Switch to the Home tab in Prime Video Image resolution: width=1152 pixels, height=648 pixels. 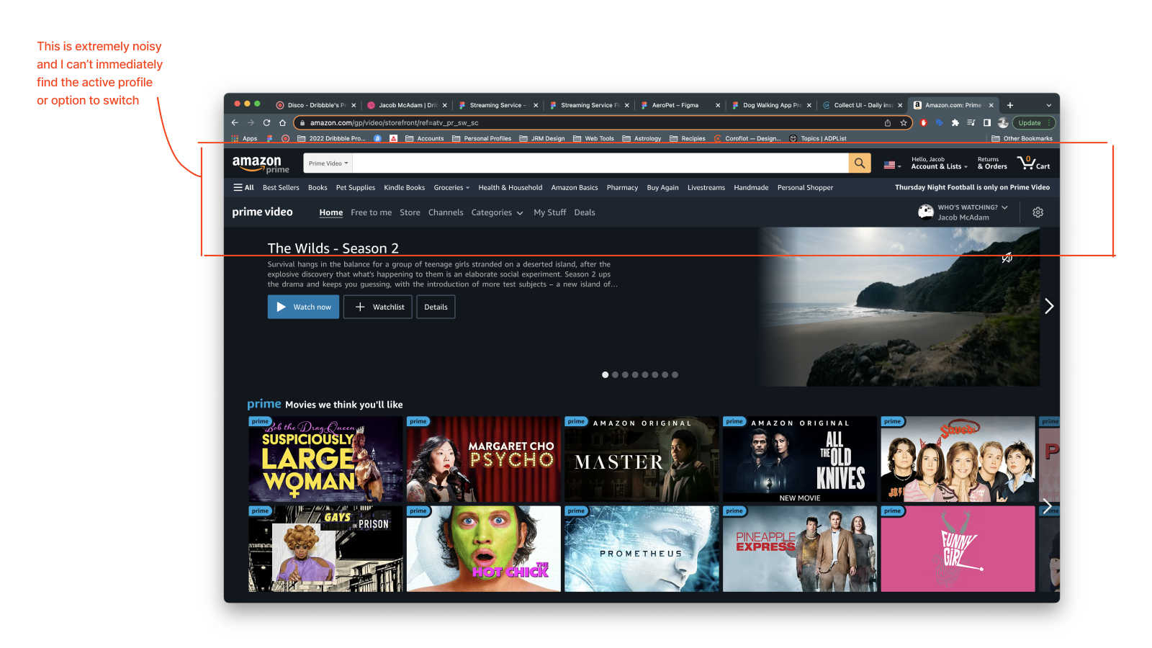[x=330, y=212]
